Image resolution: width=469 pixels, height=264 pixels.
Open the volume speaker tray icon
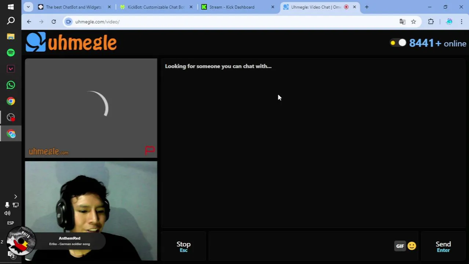tap(7, 213)
